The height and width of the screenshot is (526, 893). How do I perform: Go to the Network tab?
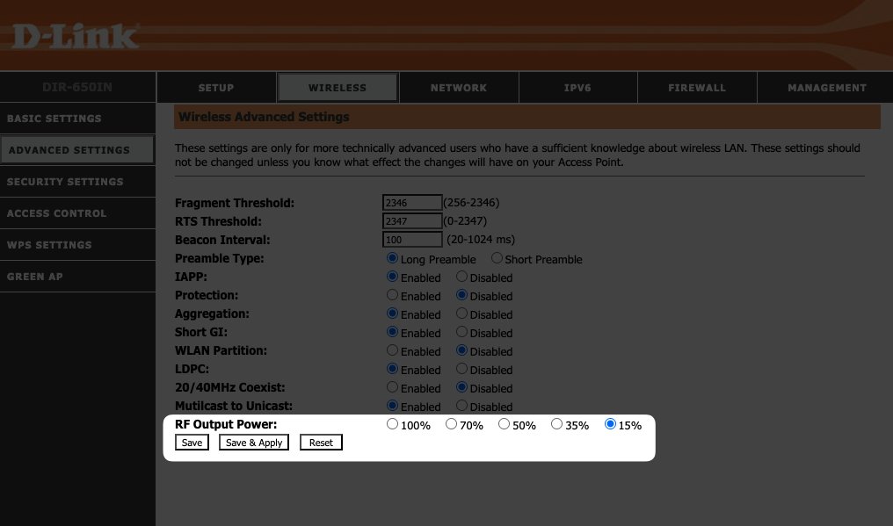(459, 88)
